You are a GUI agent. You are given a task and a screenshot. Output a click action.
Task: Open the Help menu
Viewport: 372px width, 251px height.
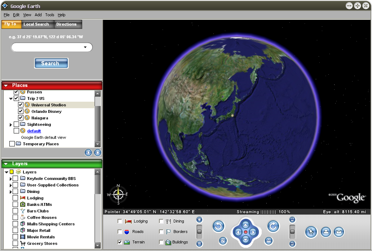pyautogui.click(x=61, y=15)
